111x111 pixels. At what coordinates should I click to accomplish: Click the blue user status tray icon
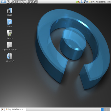(x=82, y=2)
